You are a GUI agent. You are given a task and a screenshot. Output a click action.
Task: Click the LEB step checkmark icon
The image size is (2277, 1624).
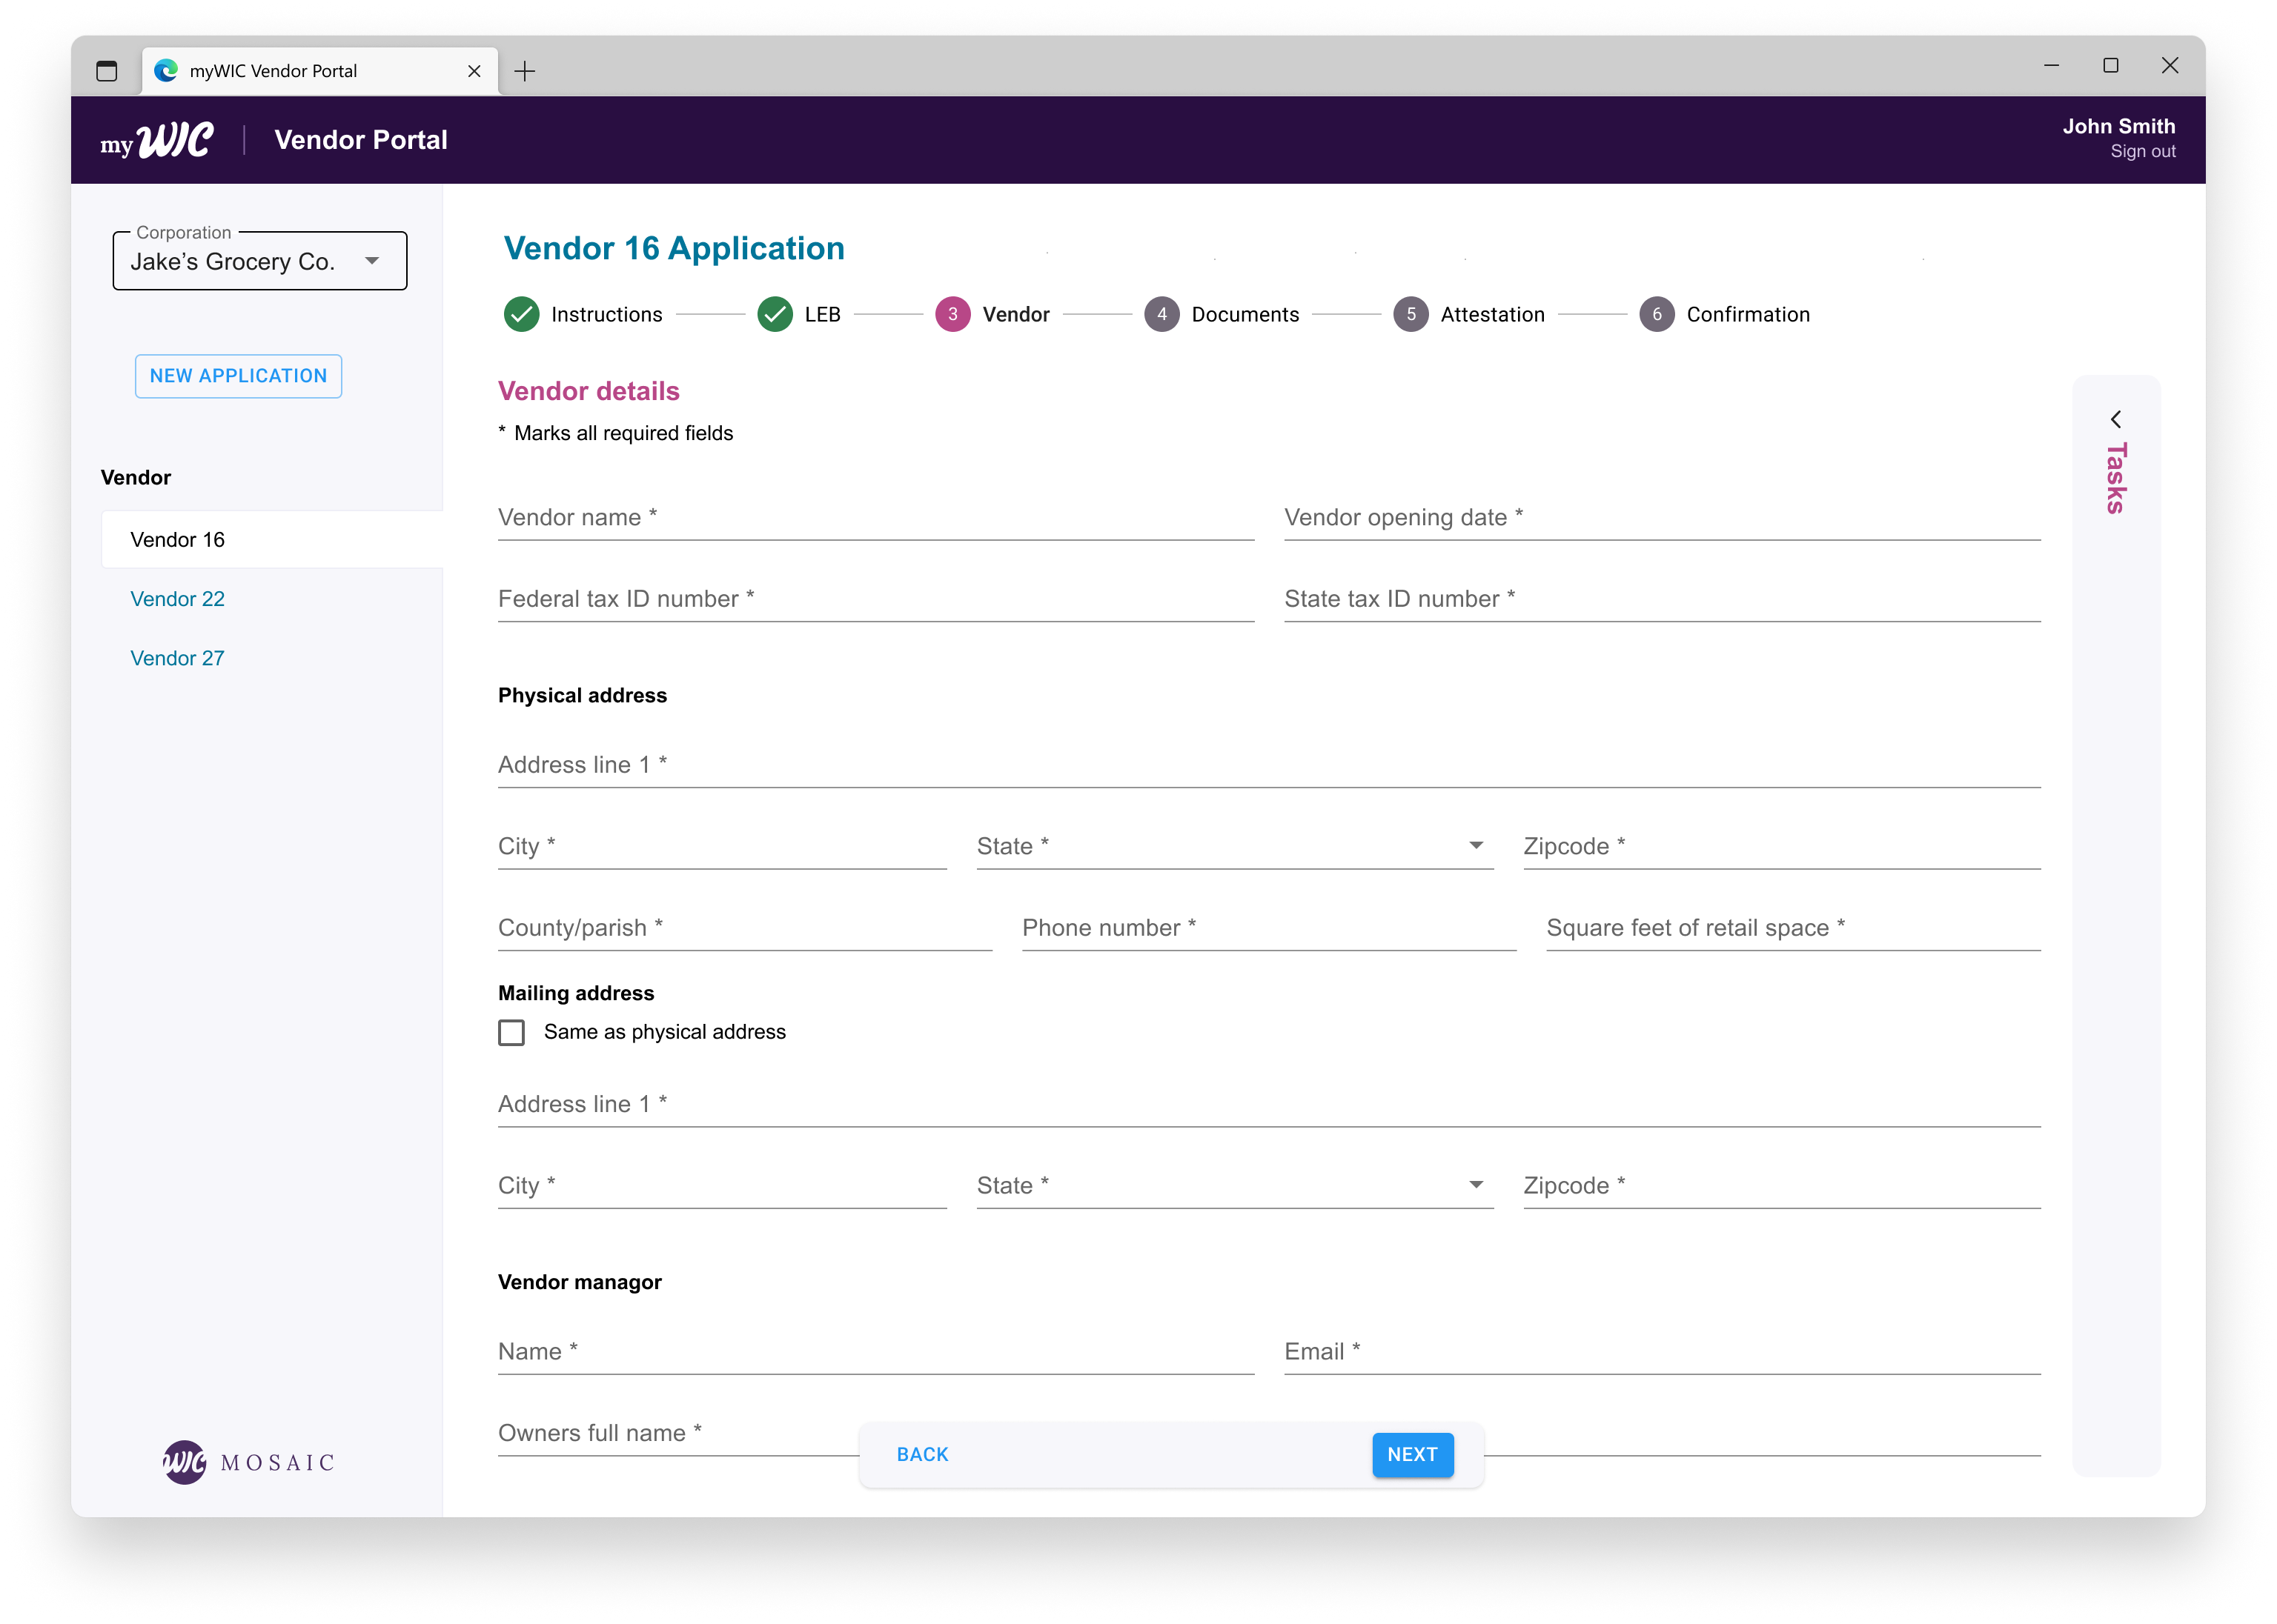775,314
